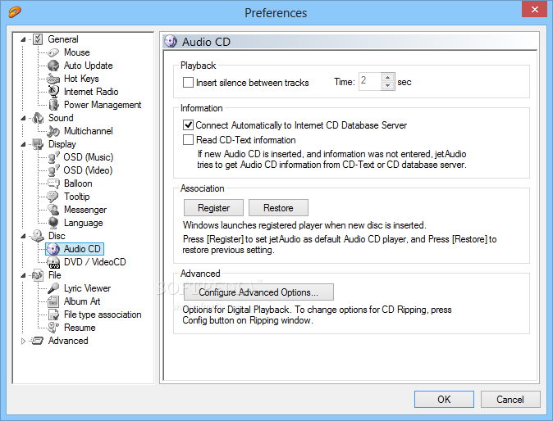Select Album Art in the tree
553x421 pixels.
[x=82, y=301]
